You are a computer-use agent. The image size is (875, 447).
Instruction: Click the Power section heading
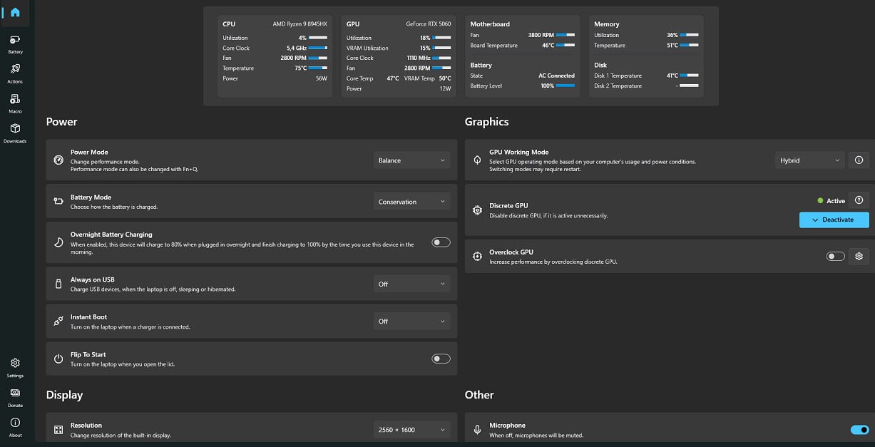click(x=62, y=122)
